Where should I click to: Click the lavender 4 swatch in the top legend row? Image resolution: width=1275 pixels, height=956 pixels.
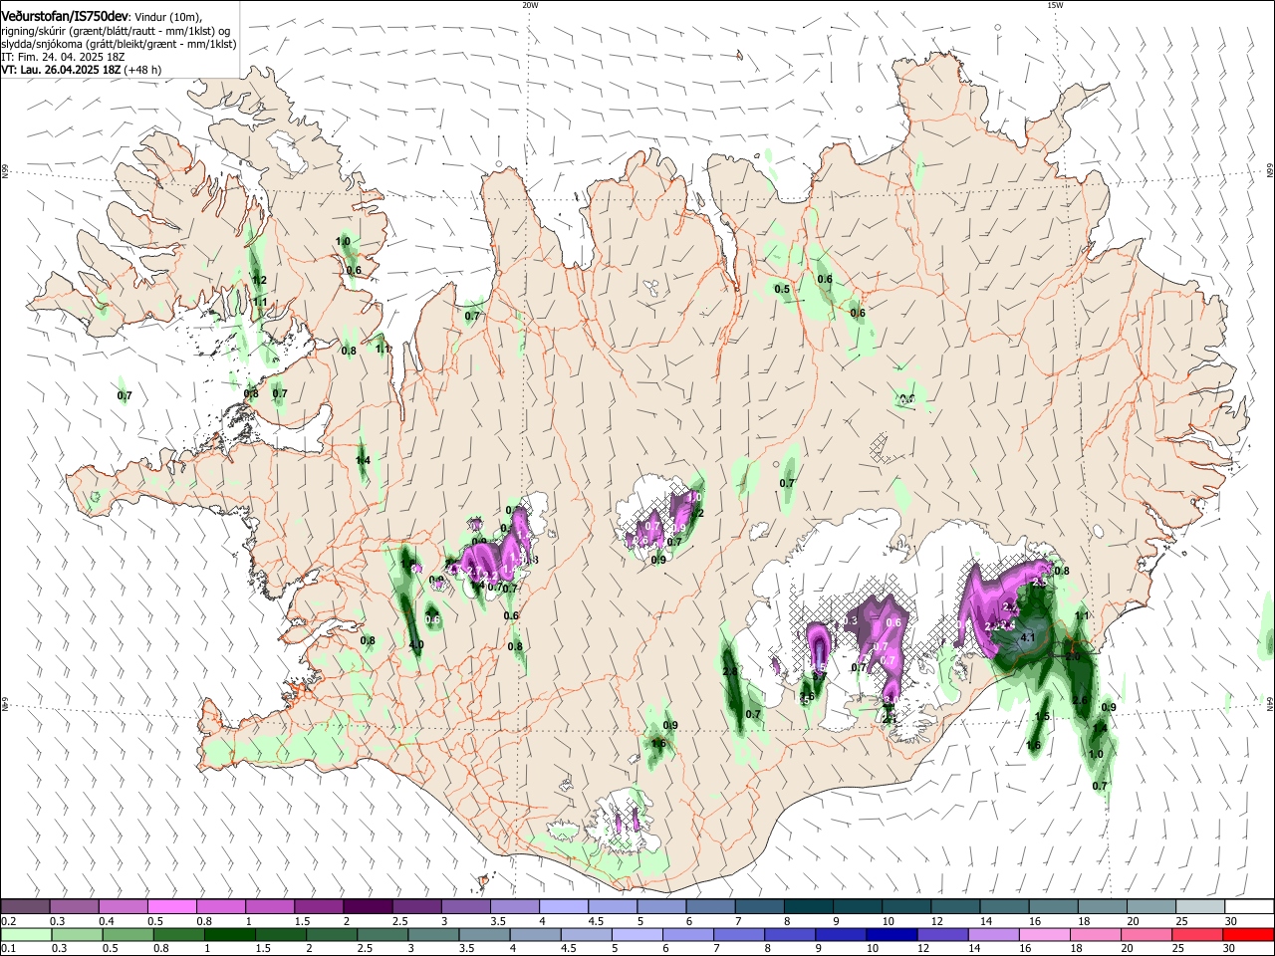point(563,907)
